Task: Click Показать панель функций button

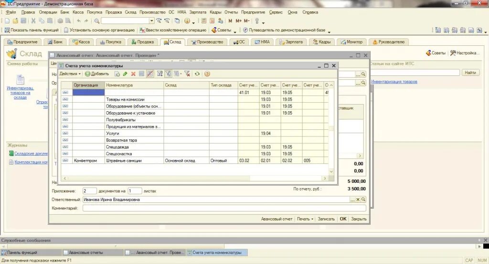Action: point(32,30)
